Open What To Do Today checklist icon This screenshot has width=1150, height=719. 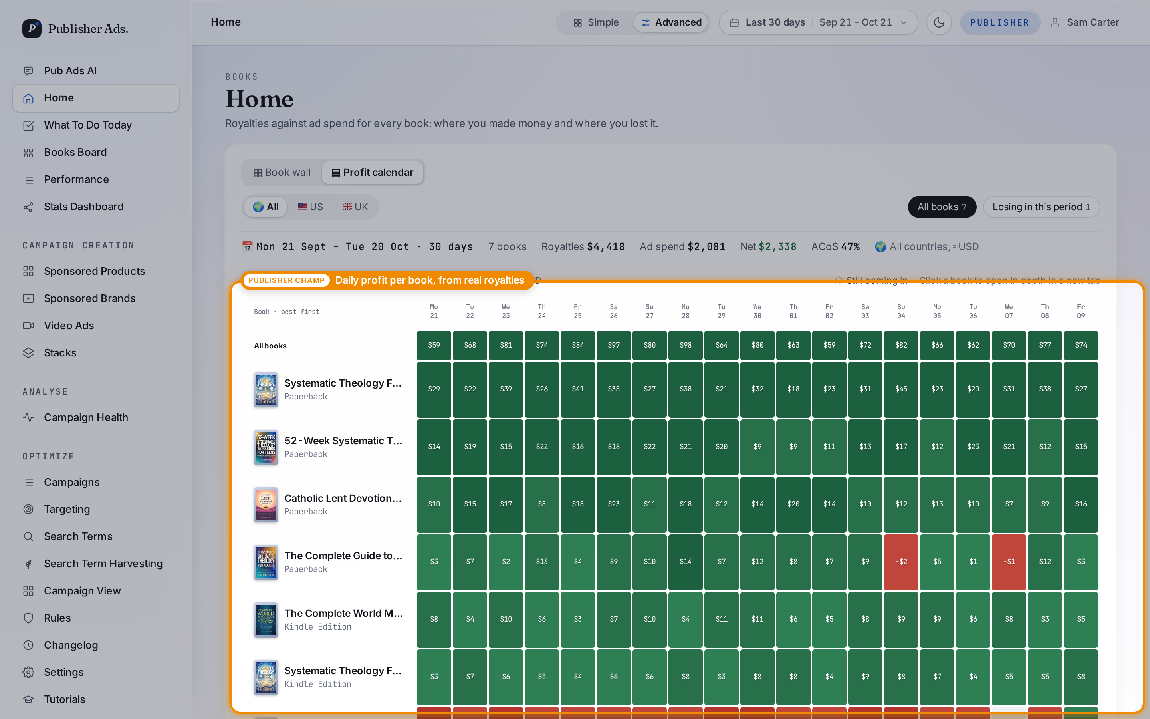[28, 125]
